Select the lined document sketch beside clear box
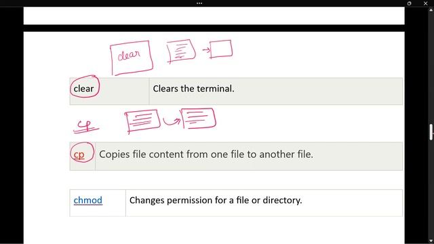This screenshot has height=244, width=434. tap(181, 52)
